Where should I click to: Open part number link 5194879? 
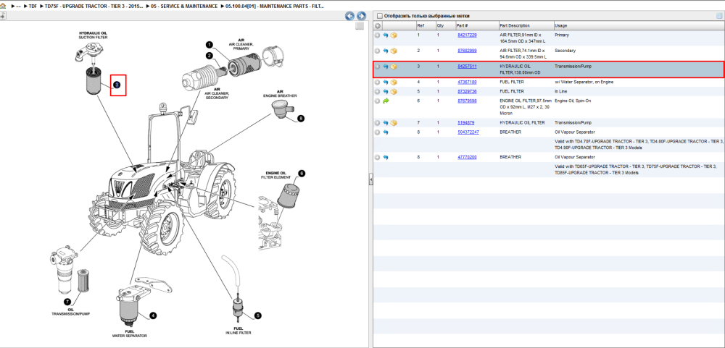pyautogui.click(x=465, y=123)
